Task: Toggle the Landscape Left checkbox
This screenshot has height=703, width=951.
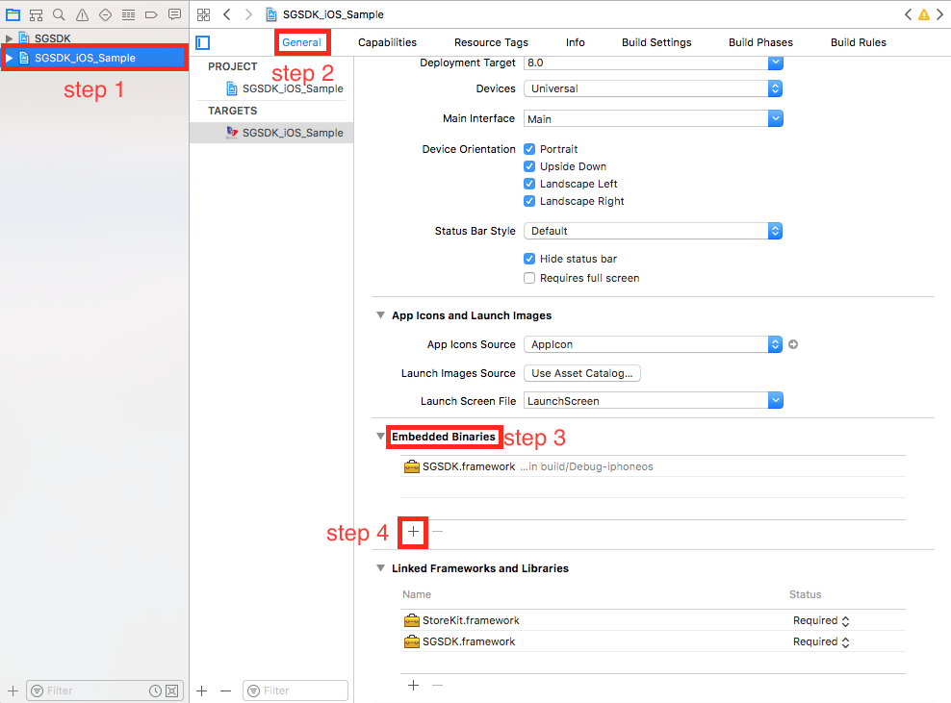Action: (x=529, y=184)
